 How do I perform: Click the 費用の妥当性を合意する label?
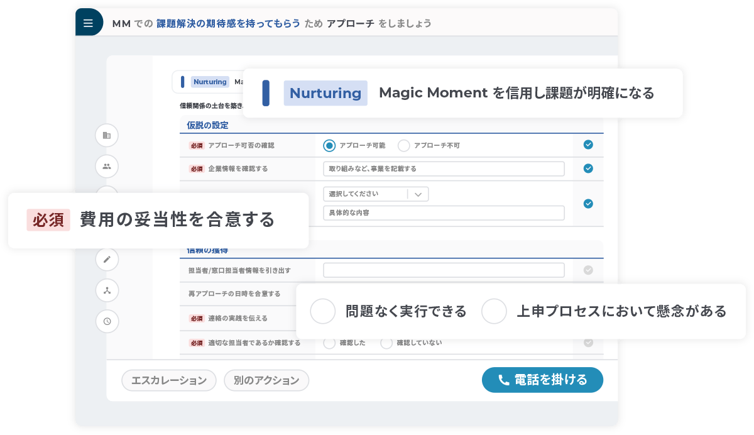pyautogui.click(x=177, y=219)
